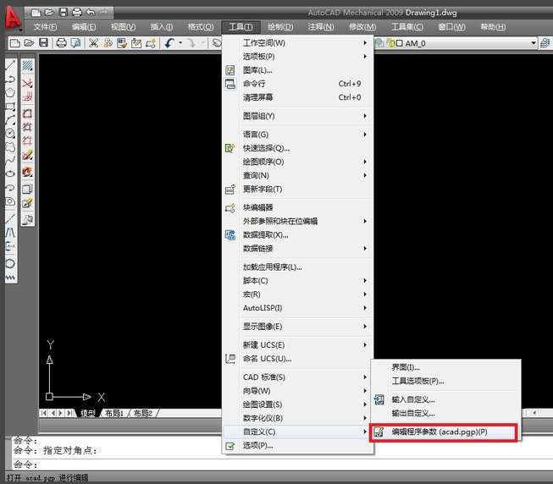The image size is (553, 484).
Task: Choose 输出自定义... entry
Action: 445,413
